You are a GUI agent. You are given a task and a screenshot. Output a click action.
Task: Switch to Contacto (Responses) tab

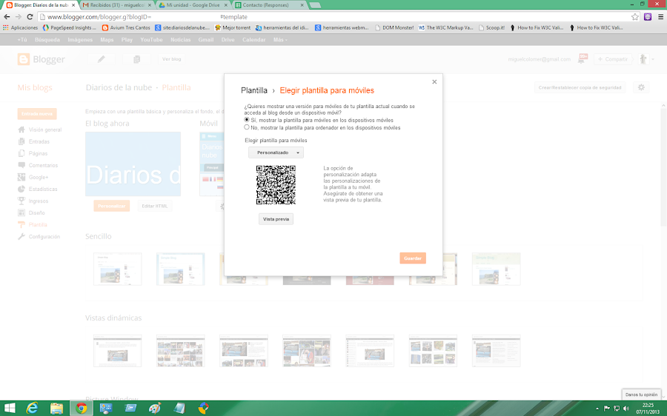click(x=270, y=5)
